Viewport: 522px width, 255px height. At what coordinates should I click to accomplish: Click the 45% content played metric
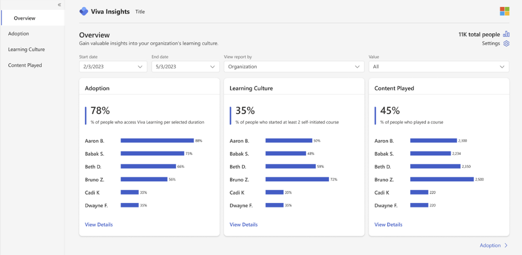pos(390,111)
